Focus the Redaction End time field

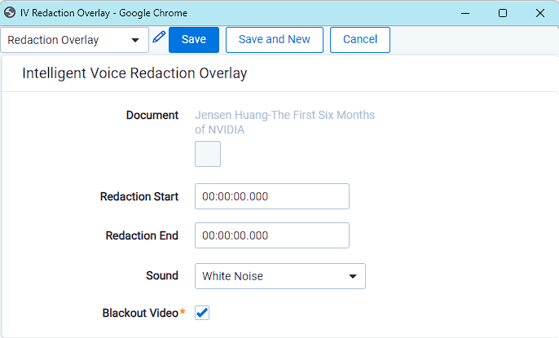(x=271, y=235)
